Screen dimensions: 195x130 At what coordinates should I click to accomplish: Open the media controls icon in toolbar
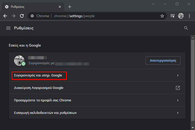pyautogui.click(x=172, y=16)
